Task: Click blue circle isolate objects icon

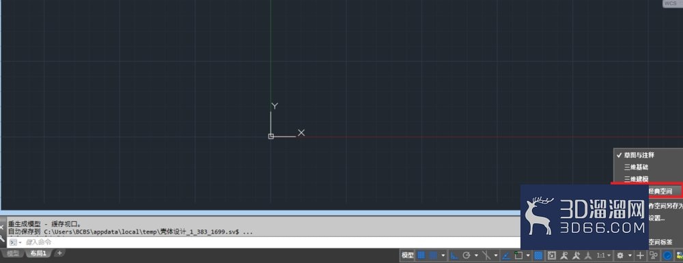Action: pos(667,255)
